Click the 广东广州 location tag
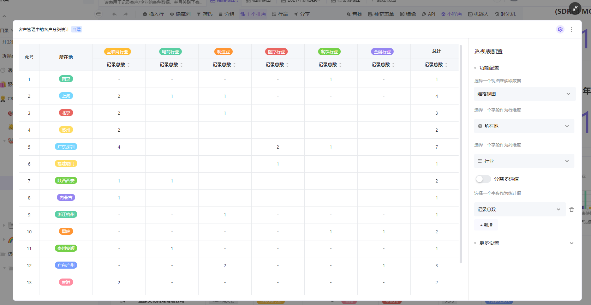This screenshot has width=591, height=305. 66,265
